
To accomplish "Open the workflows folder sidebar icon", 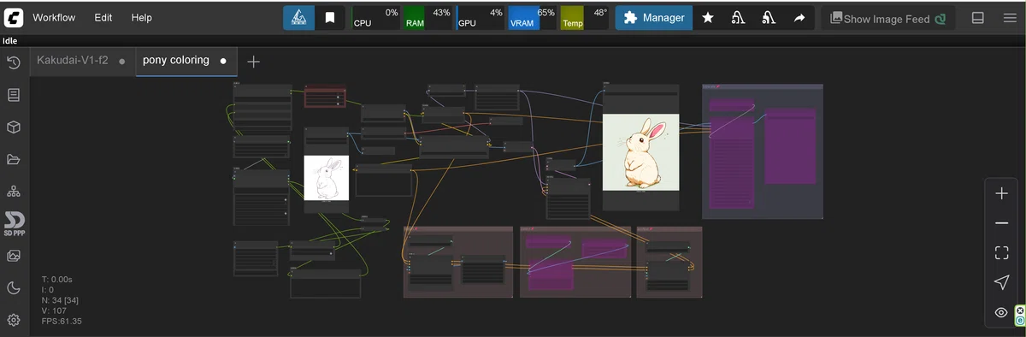I will 14,159.
